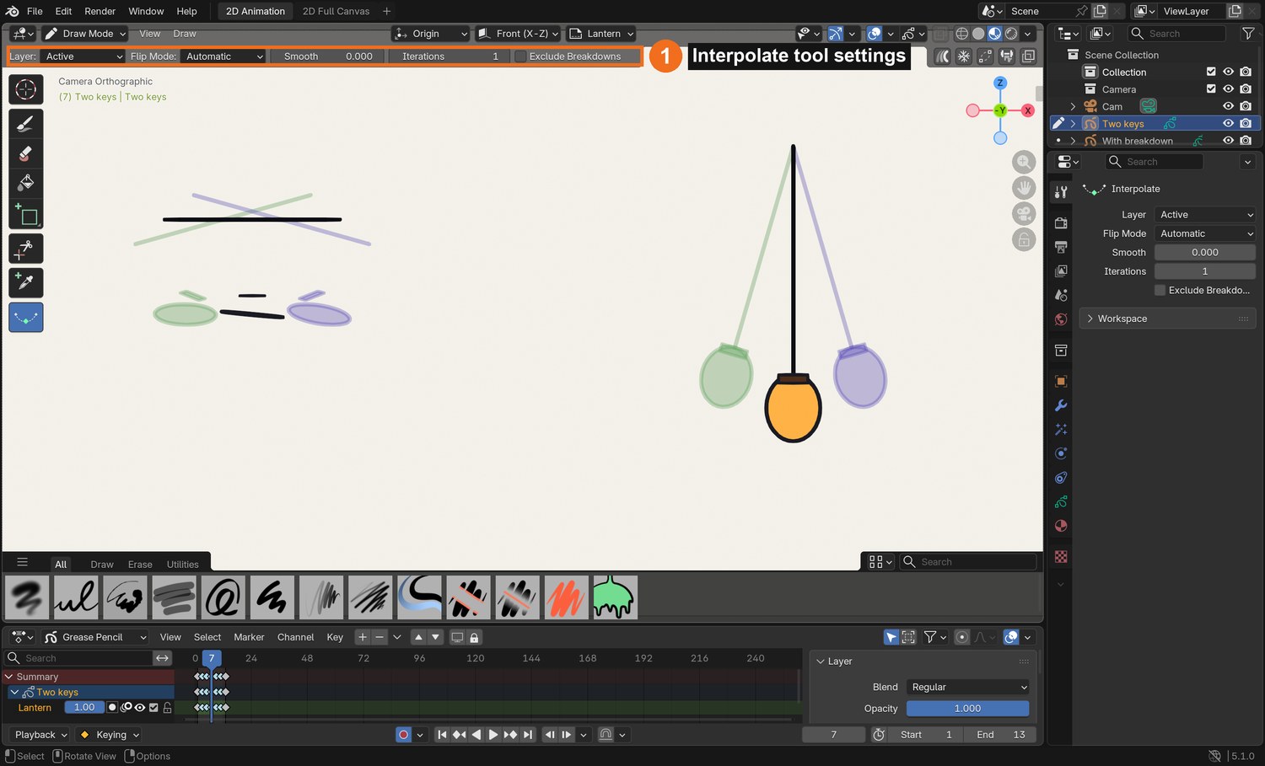Open the timeline Channel menu
This screenshot has height=766, width=1265.
(295, 637)
